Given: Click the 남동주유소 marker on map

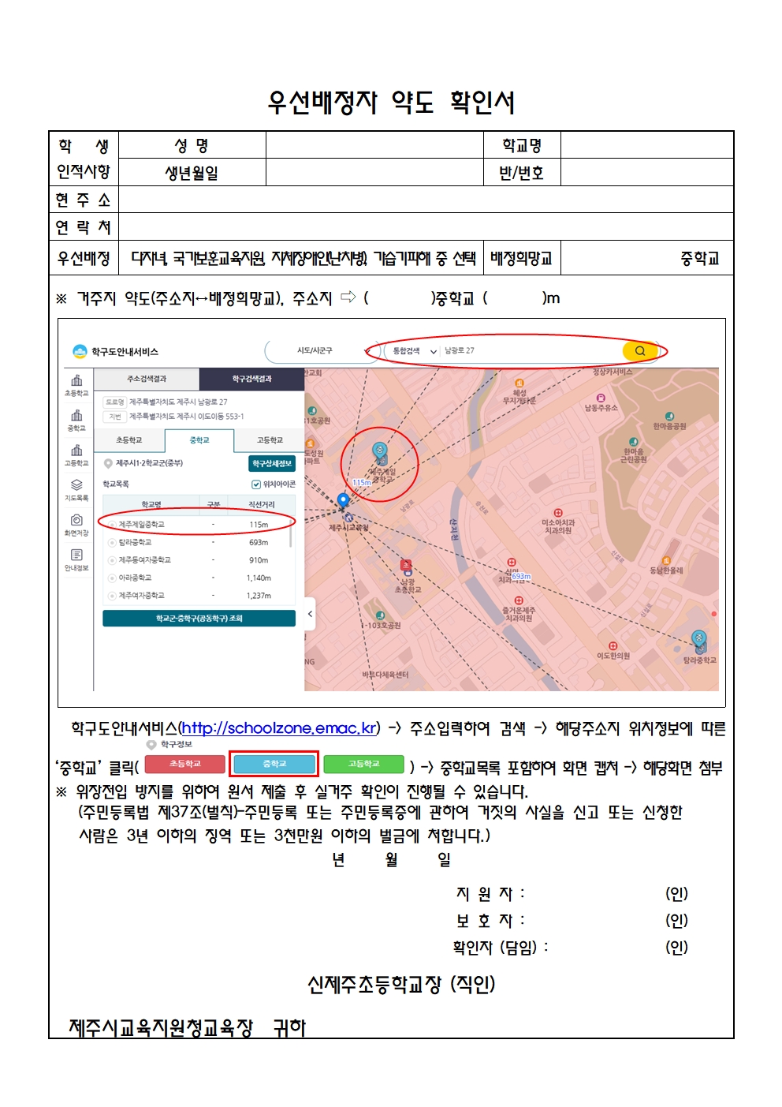Looking at the screenshot, I should (x=601, y=398).
